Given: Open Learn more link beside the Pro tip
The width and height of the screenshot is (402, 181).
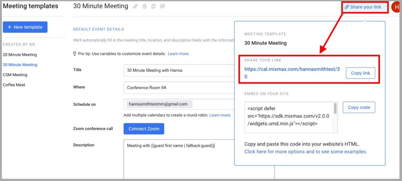Looking at the screenshot, I should coord(179,54).
